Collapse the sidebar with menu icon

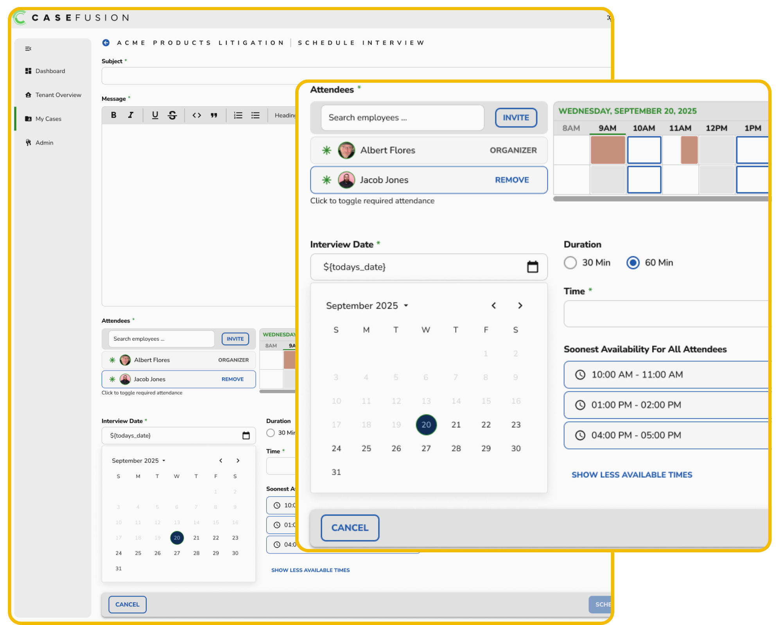coord(28,49)
